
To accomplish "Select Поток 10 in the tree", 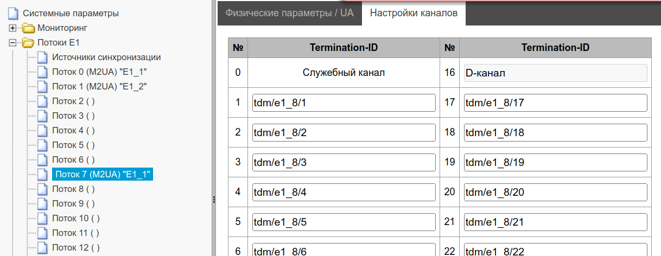I will coord(75,218).
